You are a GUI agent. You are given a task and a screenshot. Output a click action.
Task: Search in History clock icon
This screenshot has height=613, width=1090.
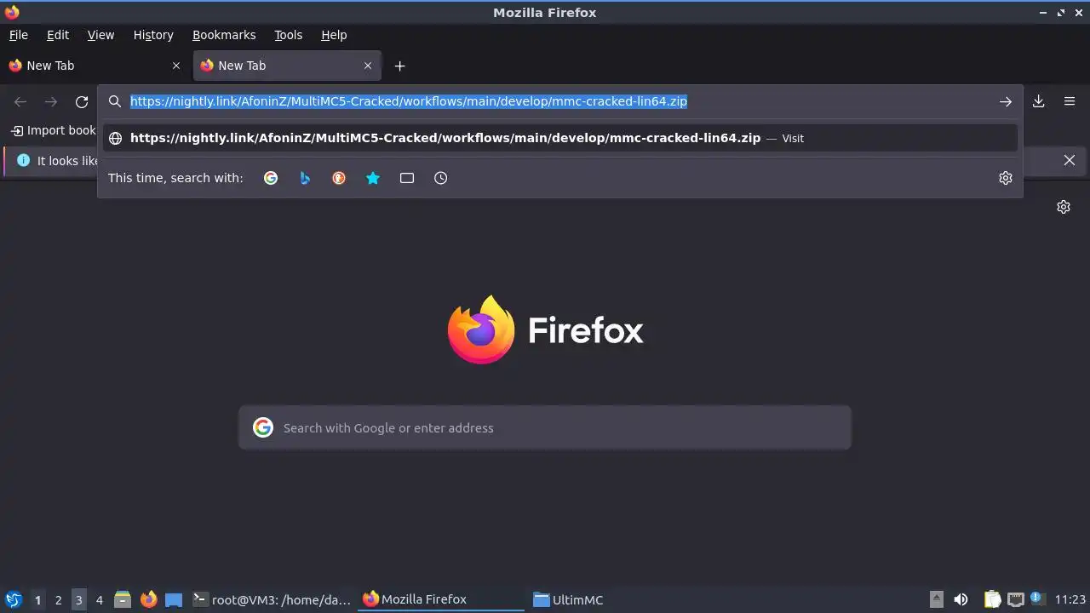click(x=440, y=178)
